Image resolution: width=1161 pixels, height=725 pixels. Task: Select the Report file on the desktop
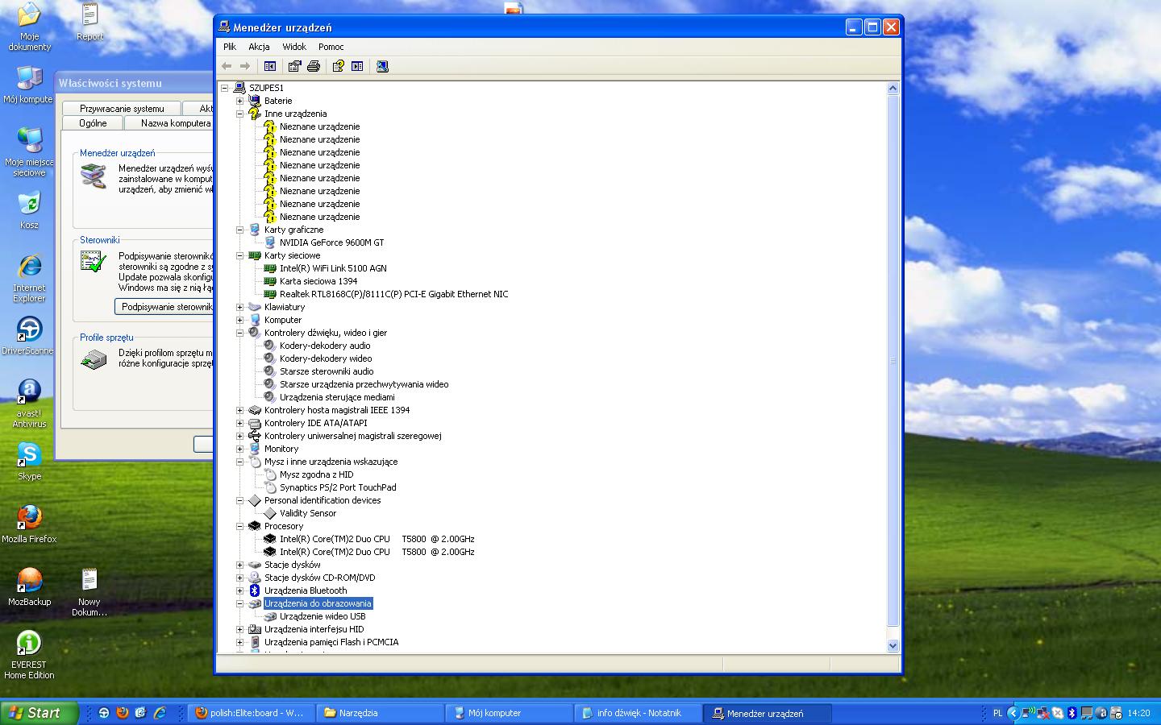89,23
